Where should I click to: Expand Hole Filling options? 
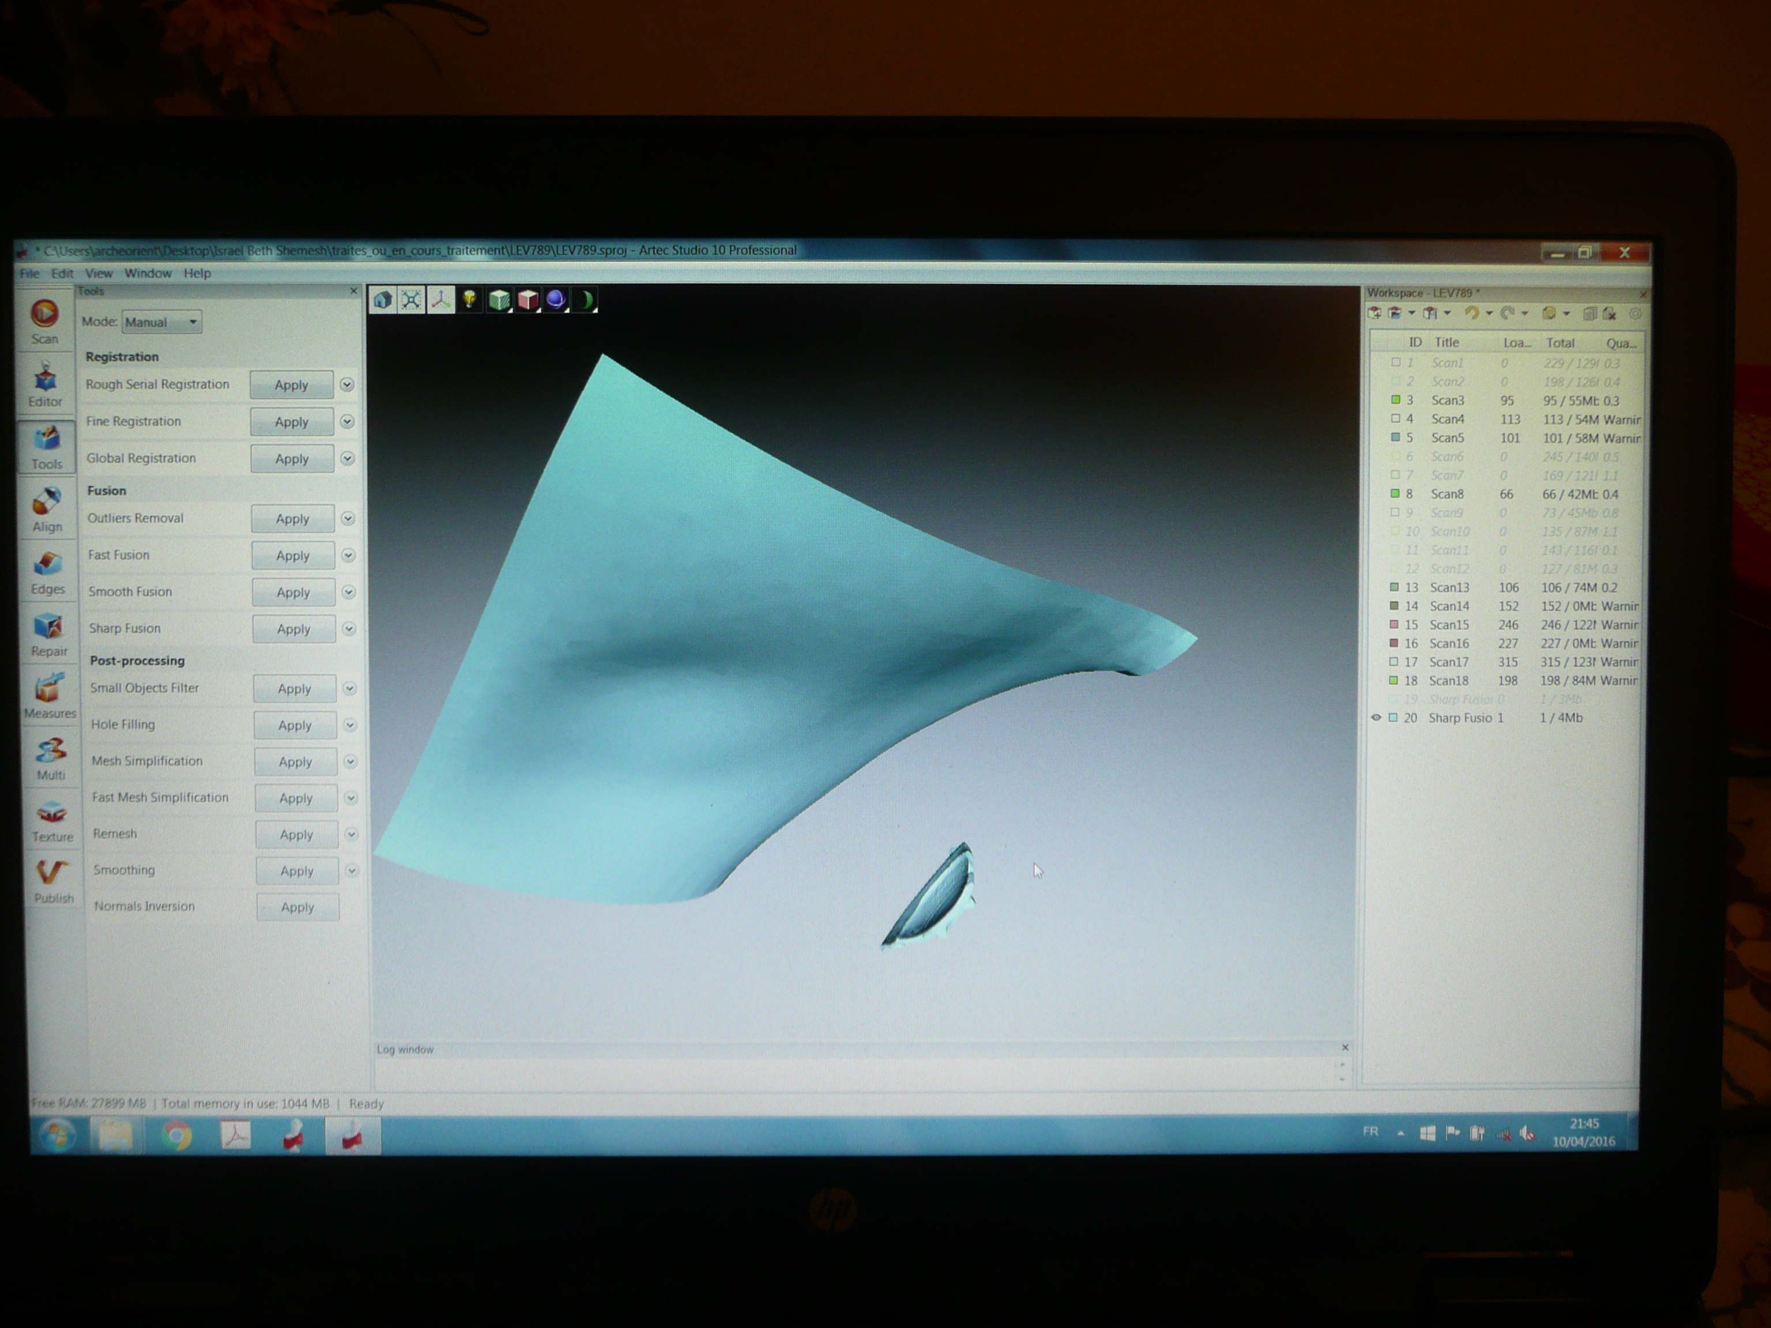pos(350,725)
